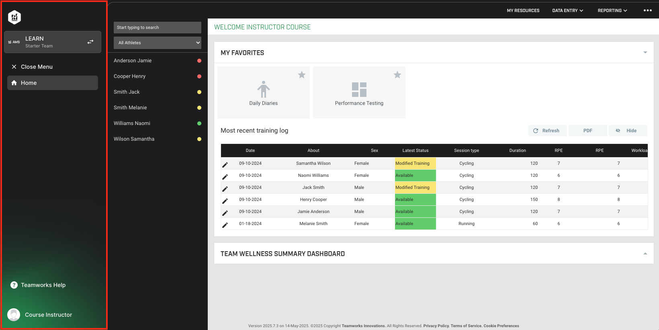The height and width of the screenshot is (330, 659).
Task: Edit Henry Cooper's training log entry
Action: [x=225, y=201]
